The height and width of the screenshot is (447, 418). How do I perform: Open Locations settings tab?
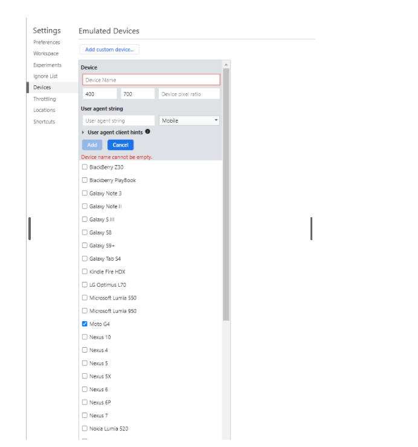pyautogui.click(x=44, y=110)
